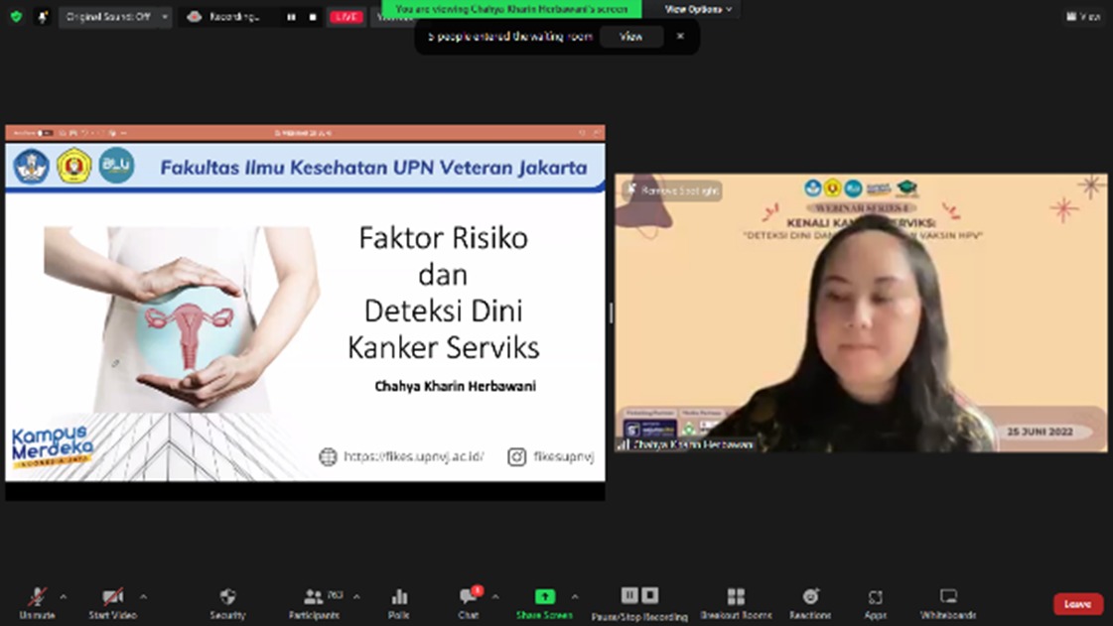This screenshot has height=626, width=1113.
Task: Open Breakout Rooms
Action: click(x=736, y=602)
